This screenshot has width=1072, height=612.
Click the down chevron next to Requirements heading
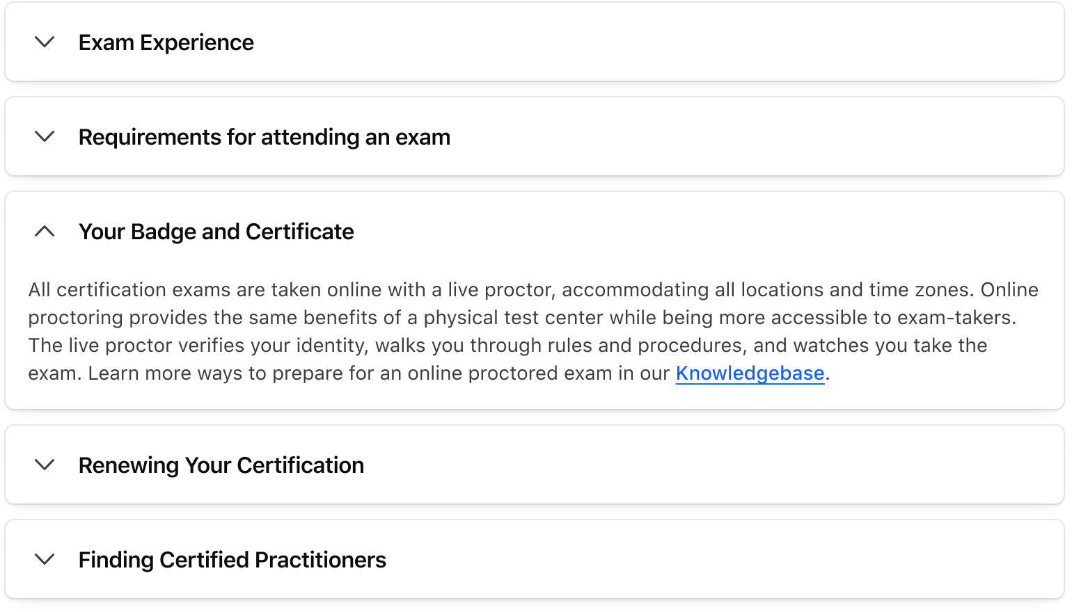click(45, 137)
